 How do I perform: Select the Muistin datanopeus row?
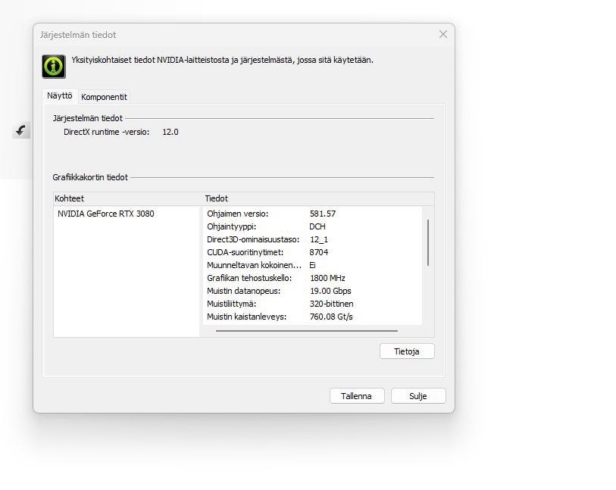coord(312,291)
